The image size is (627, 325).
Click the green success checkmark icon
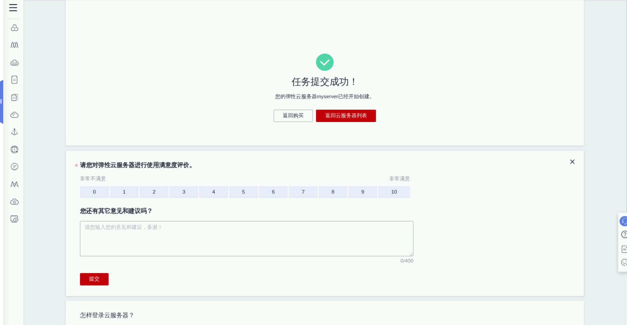tap(325, 62)
